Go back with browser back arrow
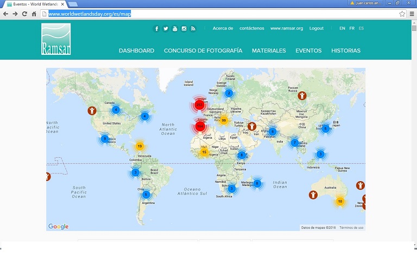 5,14
